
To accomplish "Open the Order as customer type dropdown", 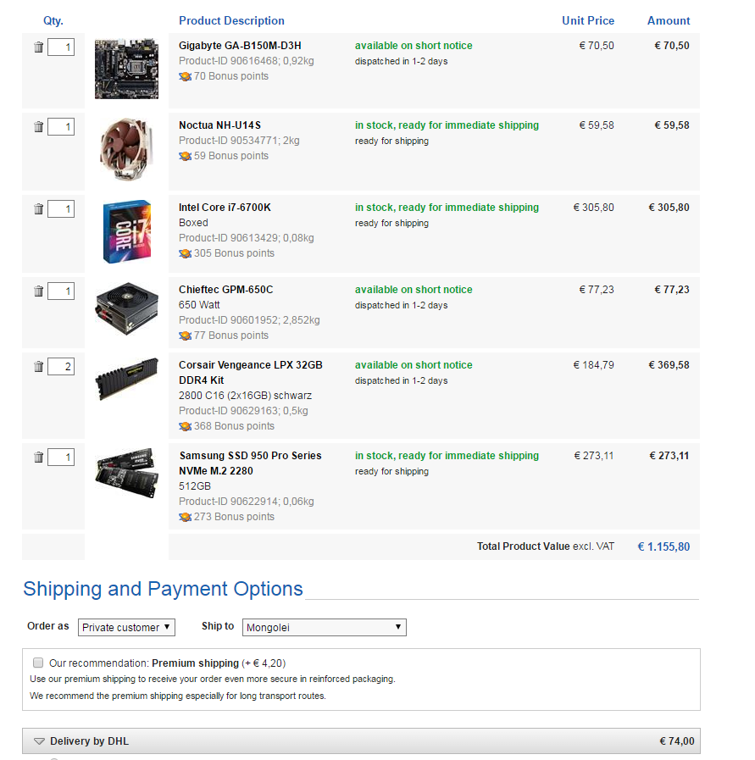I will coord(127,628).
